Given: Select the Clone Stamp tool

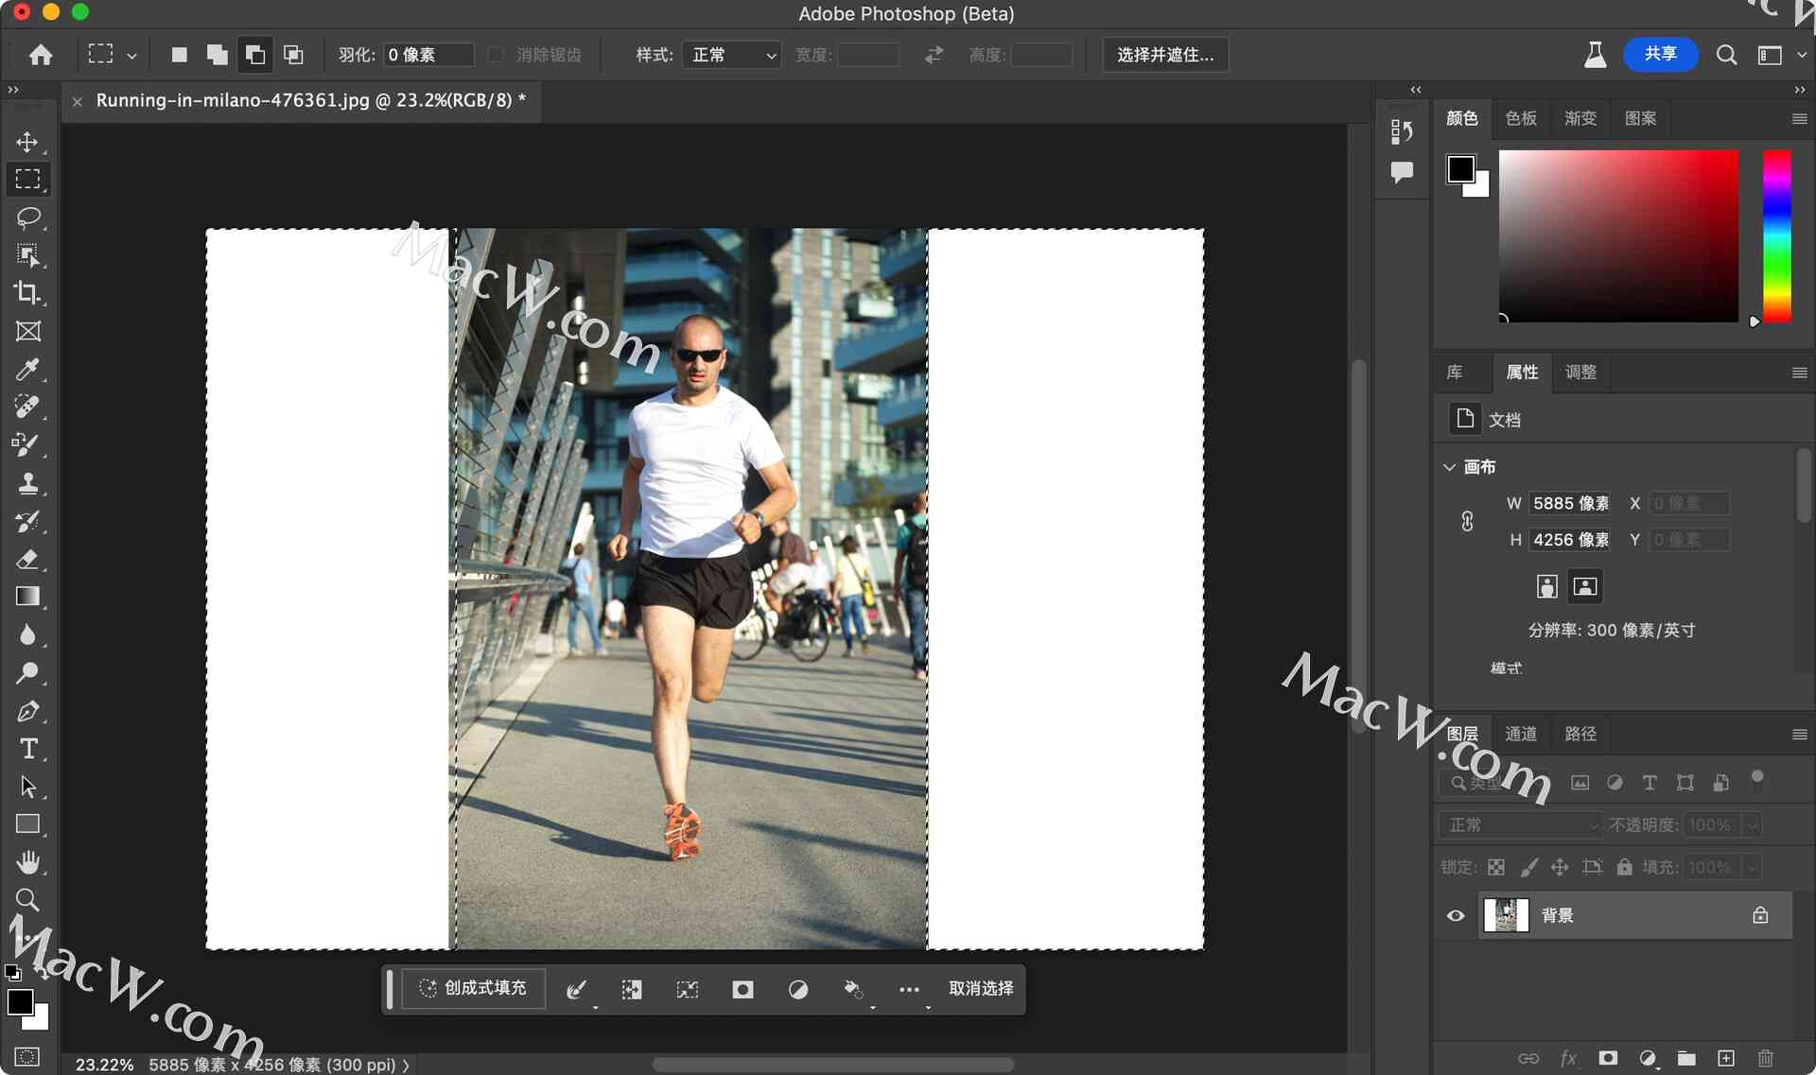Looking at the screenshot, I should (x=27, y=483).
